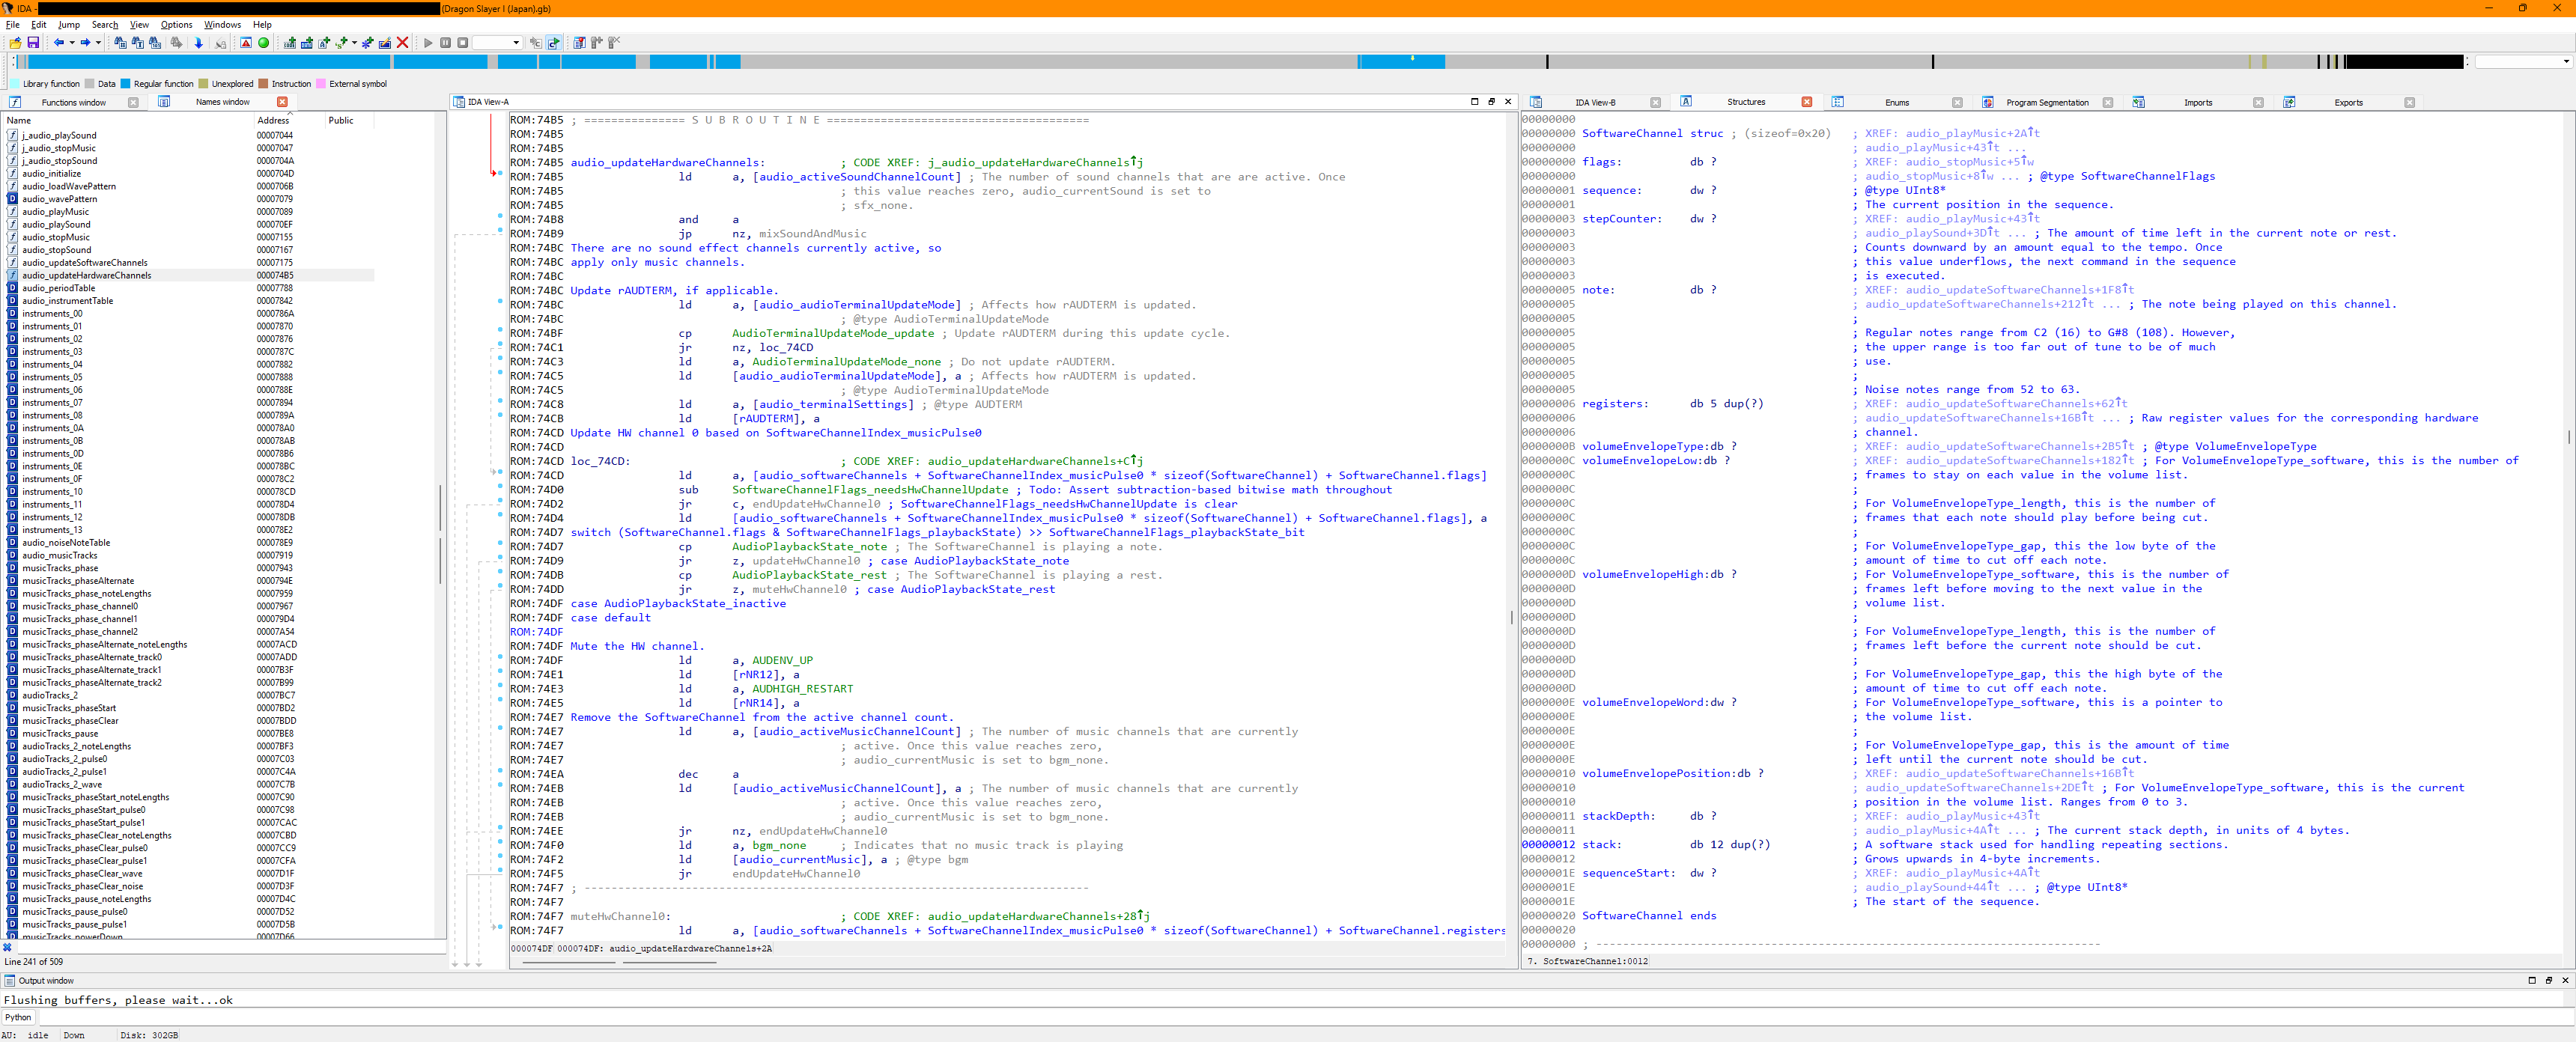Click the blue down-arrow jump icon

[198, 43]
